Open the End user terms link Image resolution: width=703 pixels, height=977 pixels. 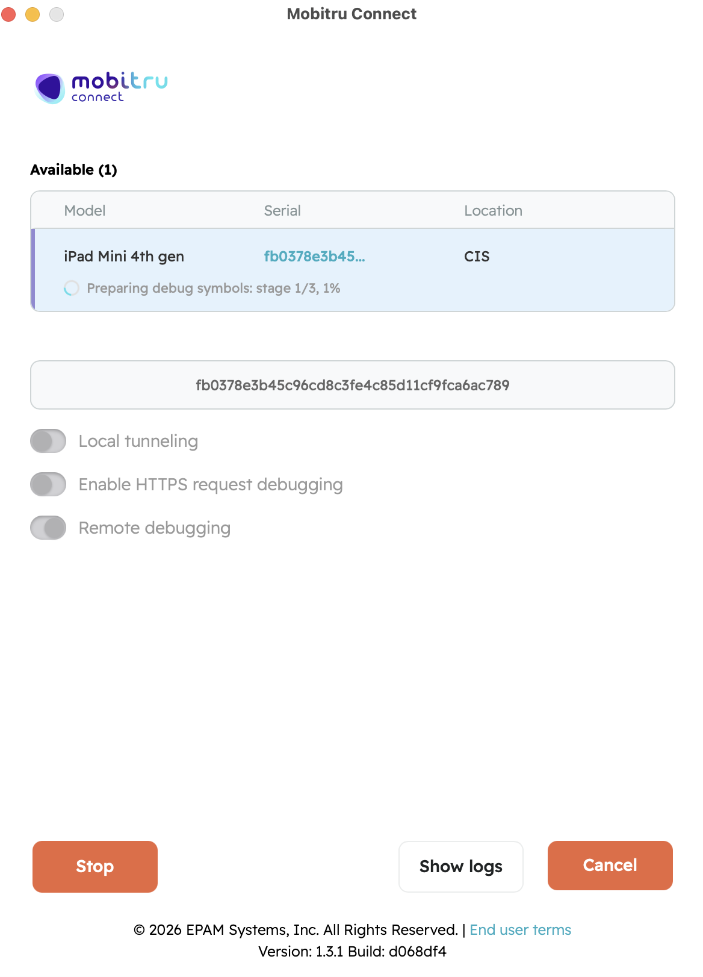(x=520, y=929)
